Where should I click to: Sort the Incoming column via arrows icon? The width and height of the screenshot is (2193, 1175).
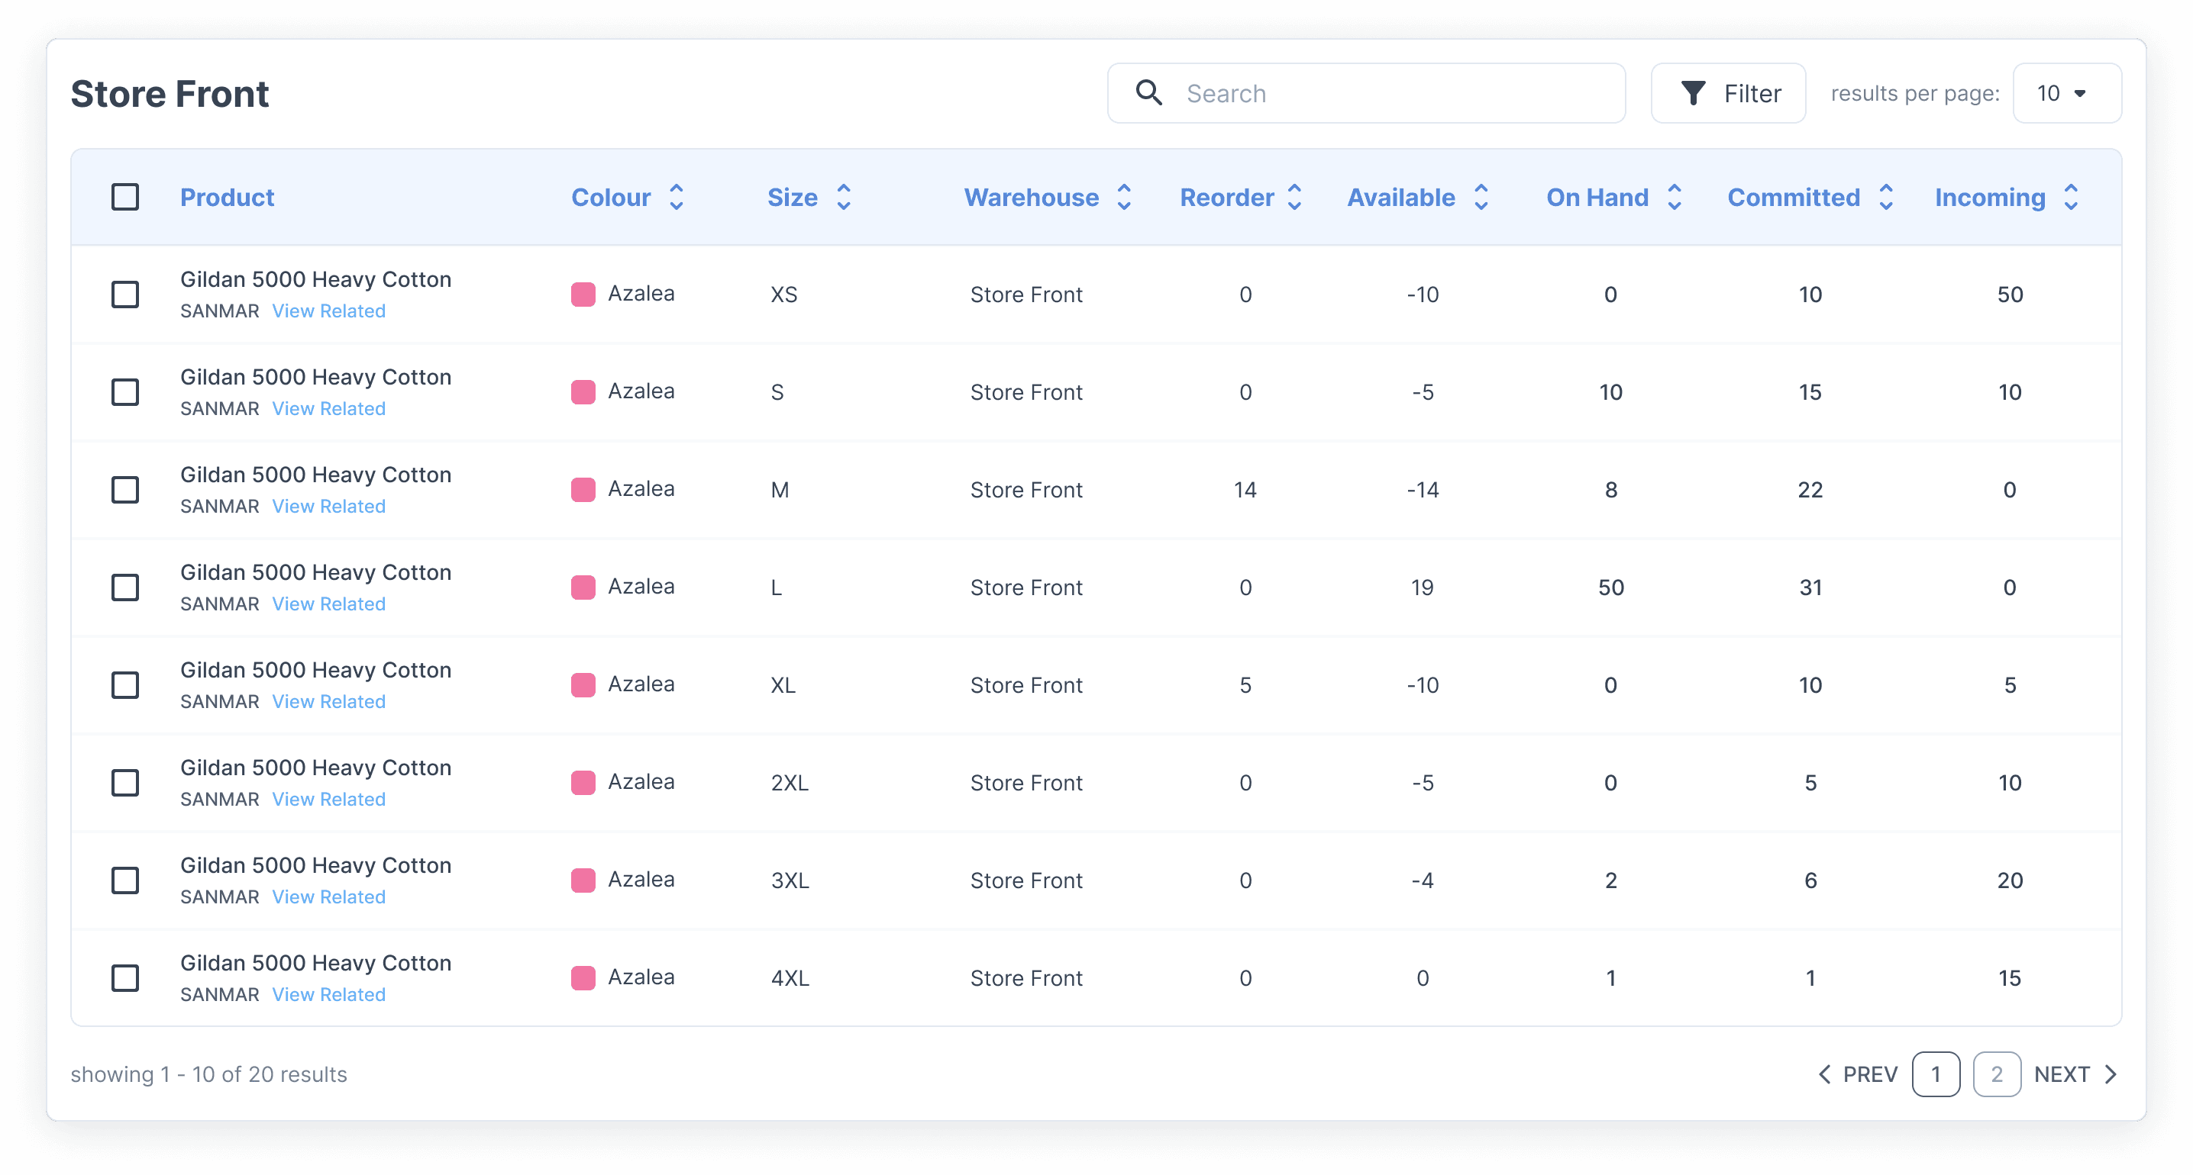(x=2072, y=198)
